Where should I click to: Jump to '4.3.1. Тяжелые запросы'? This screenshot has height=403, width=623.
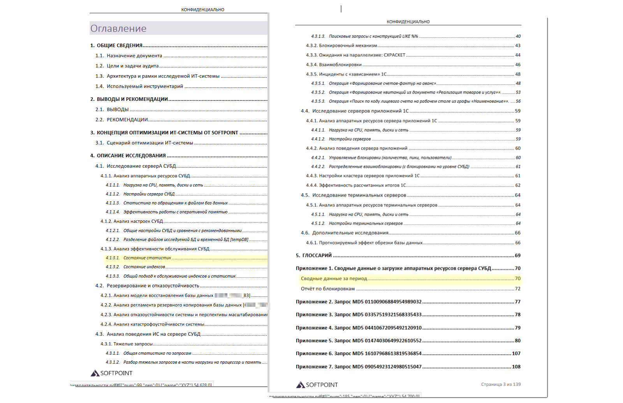tap(184, 344)
